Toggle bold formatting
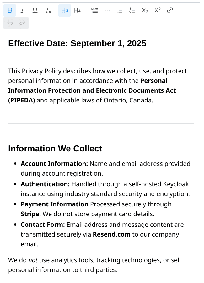The height and width of the screenshot is (283, 204). (x=10, y=10)
